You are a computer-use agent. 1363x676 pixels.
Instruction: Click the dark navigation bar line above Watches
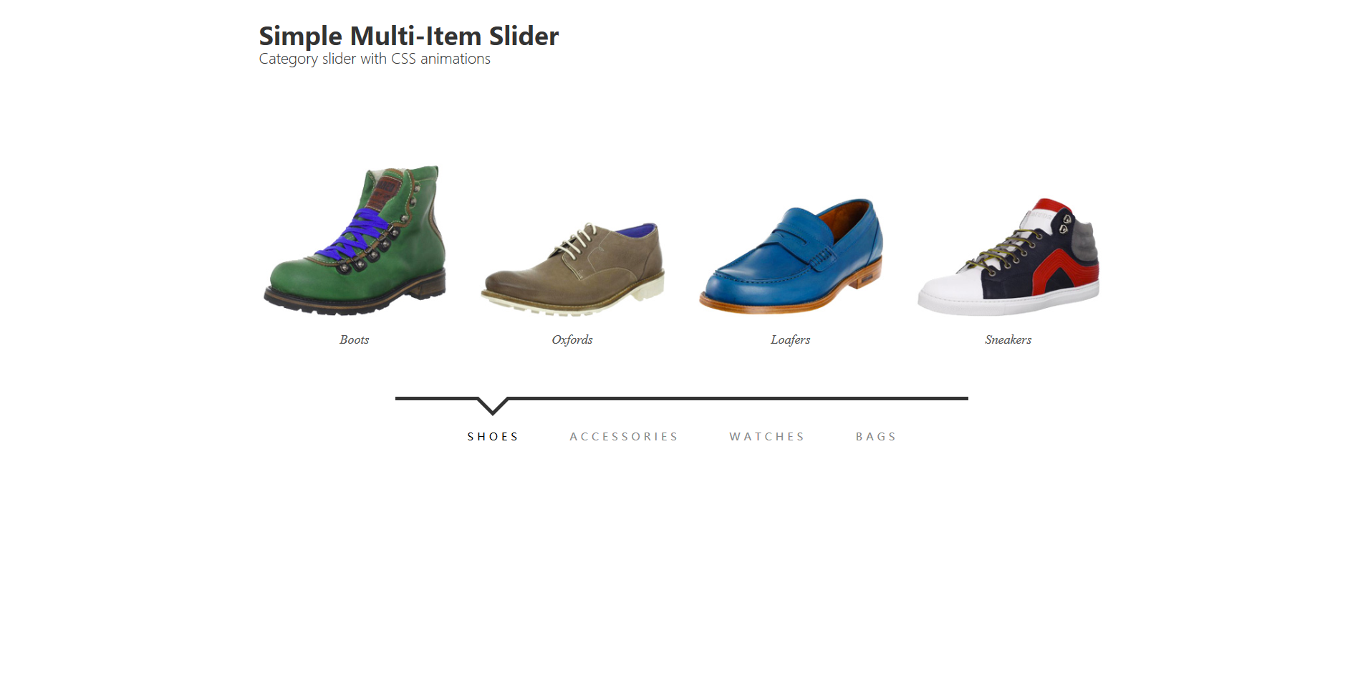pos(767,398)
